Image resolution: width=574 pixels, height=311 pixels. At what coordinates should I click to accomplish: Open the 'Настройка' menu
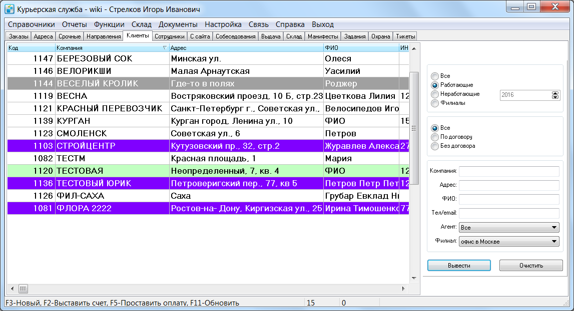[x=223, y=24]
